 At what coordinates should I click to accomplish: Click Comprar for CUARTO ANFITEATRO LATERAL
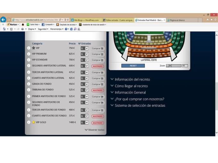98,78
